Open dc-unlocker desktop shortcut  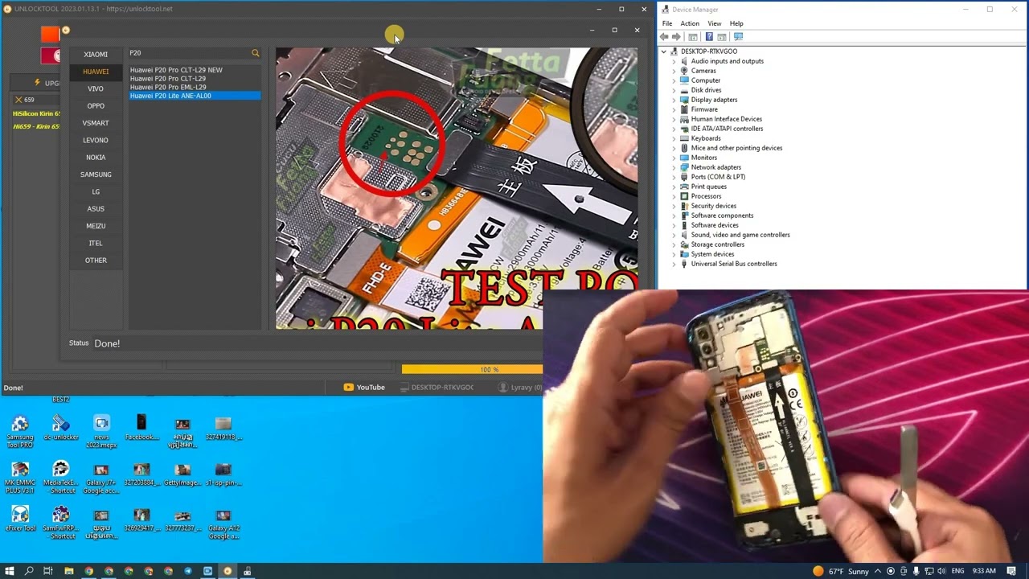(x=60, y=428)
